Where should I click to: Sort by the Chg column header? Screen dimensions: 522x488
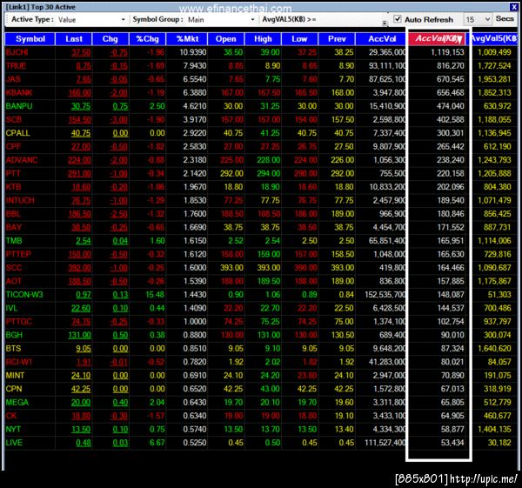coord(110,39)
